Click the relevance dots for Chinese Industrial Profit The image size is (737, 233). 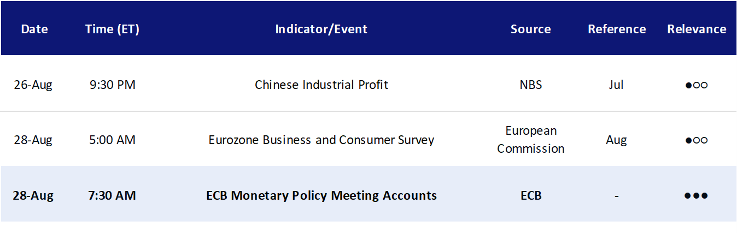pos(697,85)
